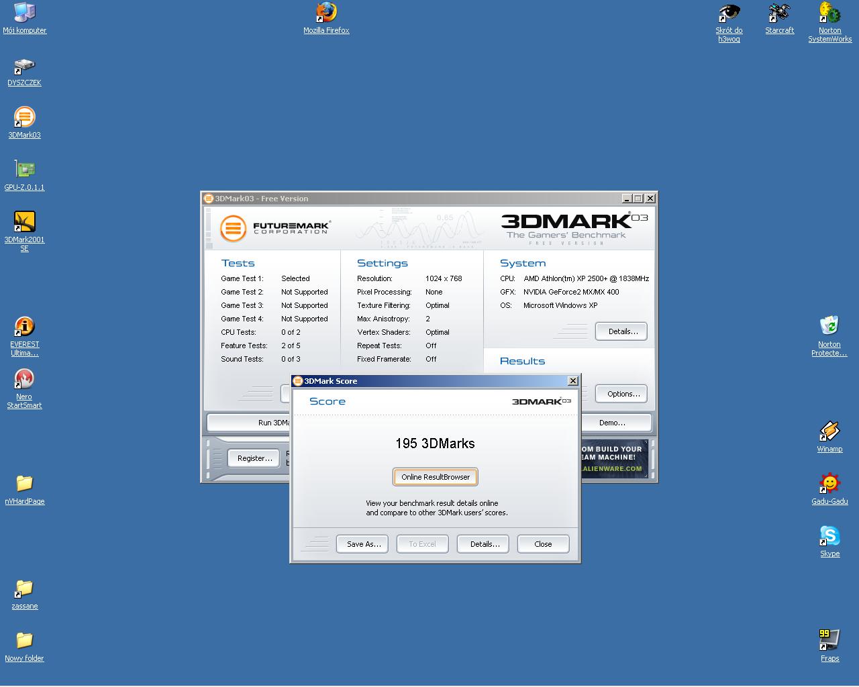
Task: Launch Mozilla Firefox from the desktop
Action: [326, 18]
